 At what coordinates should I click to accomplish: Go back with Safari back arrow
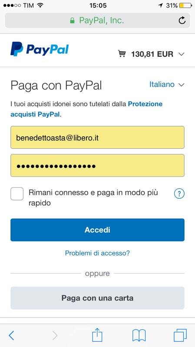click(x=11, y=335)
